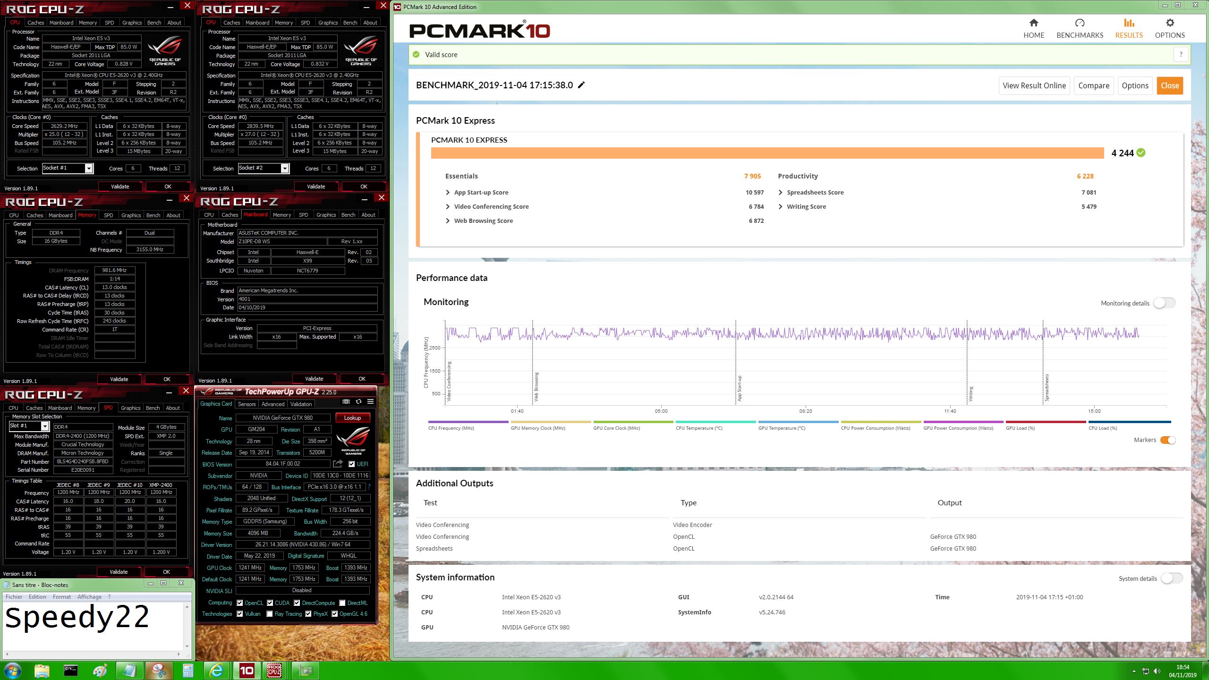Click GPU-Z BIOS export share icon
The image size is (1209, 680).
pos(338,464)
